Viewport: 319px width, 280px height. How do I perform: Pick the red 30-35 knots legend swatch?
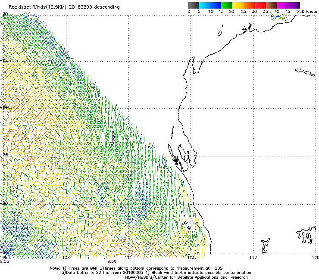tap(260, 5)
